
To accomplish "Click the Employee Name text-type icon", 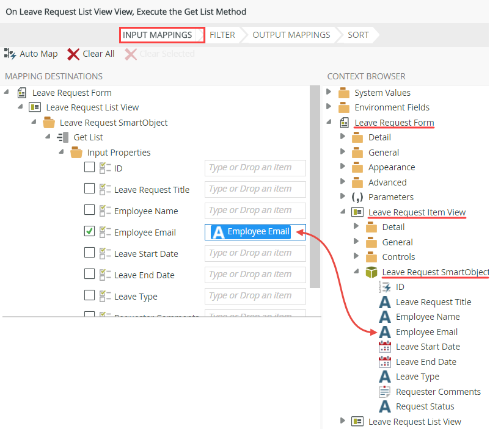I will (384, 317).
